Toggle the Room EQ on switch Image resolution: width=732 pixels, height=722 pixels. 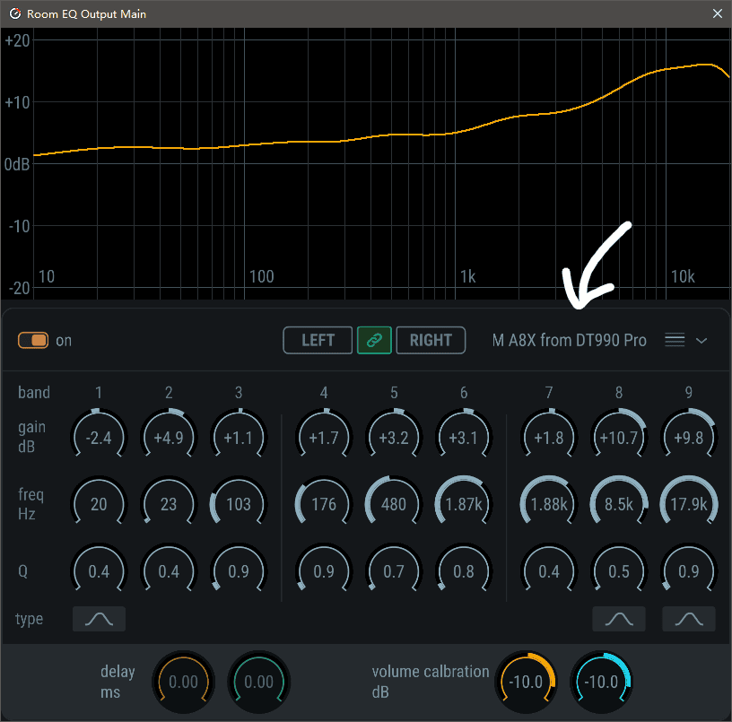33,341
